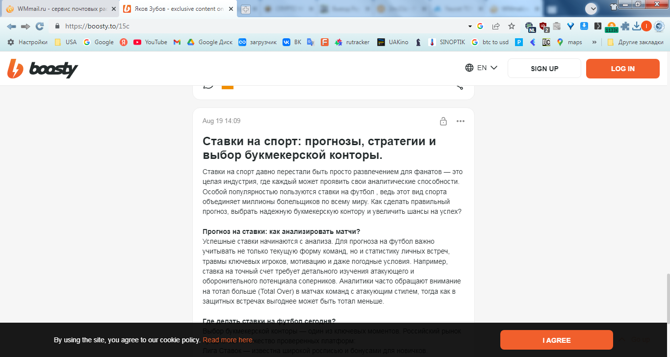Click the share page icon

click(x=496, y=26)
